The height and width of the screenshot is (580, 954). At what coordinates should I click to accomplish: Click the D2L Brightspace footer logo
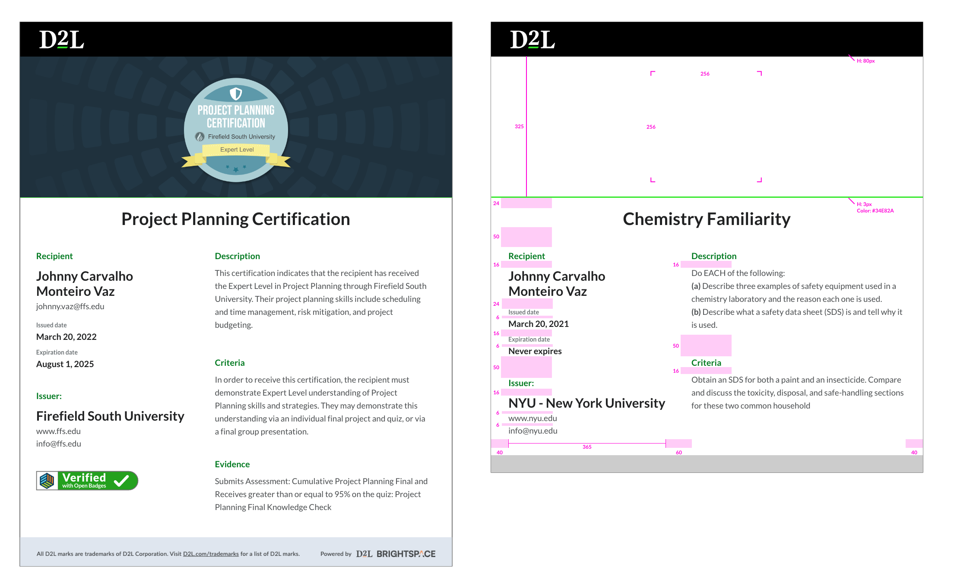click(396, 554)
